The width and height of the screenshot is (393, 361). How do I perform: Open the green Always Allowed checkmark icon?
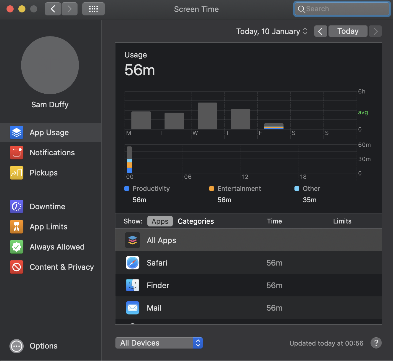click(17, 247)
